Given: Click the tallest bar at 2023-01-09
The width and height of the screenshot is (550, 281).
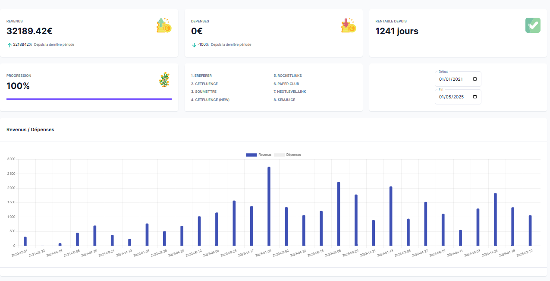Looking at the screenshot, I should 269,206.
